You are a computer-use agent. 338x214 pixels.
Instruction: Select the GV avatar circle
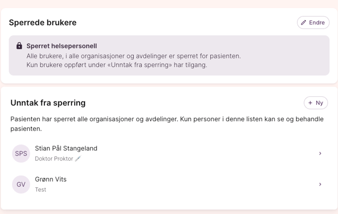point(21,184)
